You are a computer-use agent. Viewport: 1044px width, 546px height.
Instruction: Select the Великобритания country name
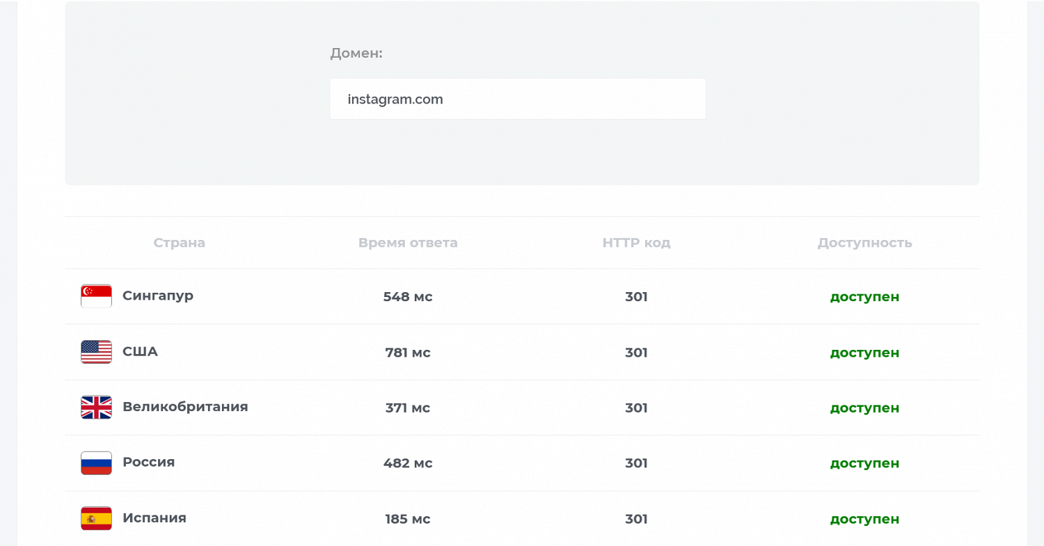(x=185, y=406)
